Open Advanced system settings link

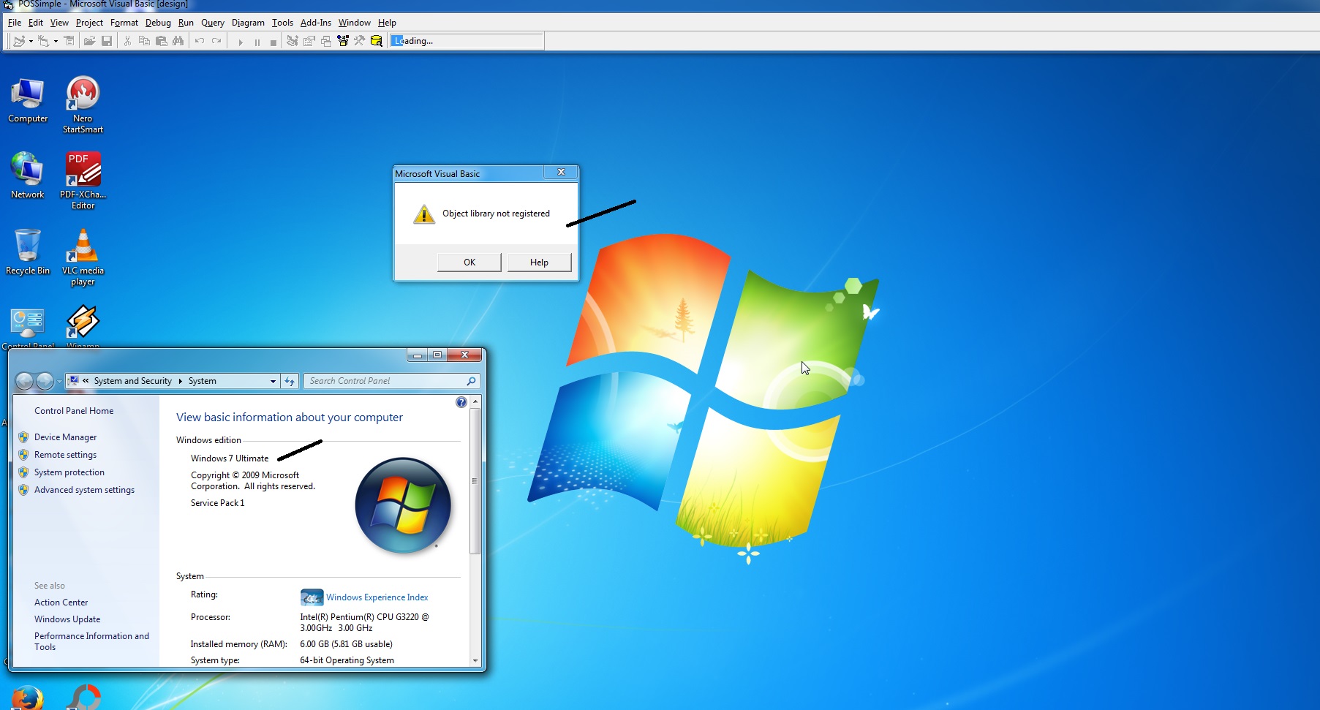click(x=84, y=490)
